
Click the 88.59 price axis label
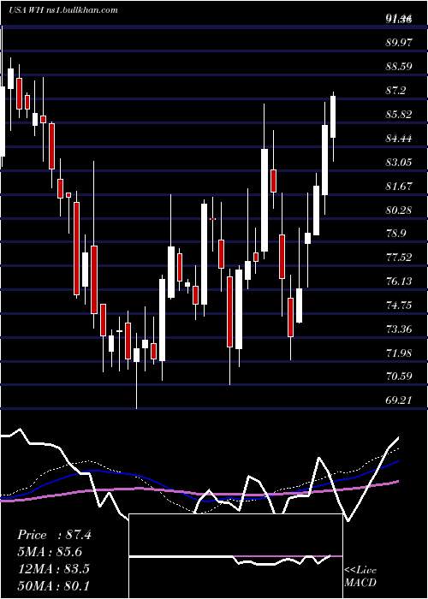tap(399, 67)
